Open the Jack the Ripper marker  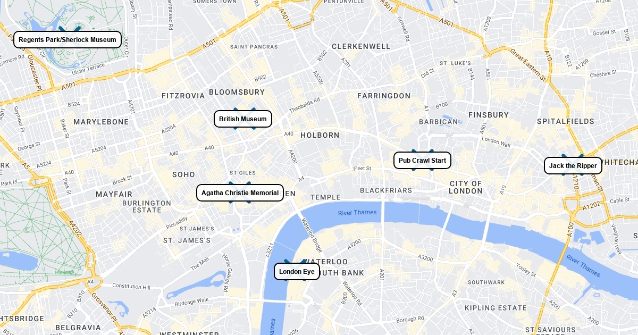click(x=573, y=166)
